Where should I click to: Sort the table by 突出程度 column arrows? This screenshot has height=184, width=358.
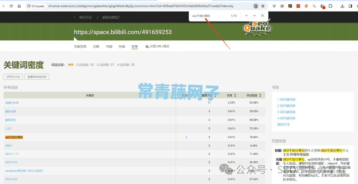[x=260, y=95]
